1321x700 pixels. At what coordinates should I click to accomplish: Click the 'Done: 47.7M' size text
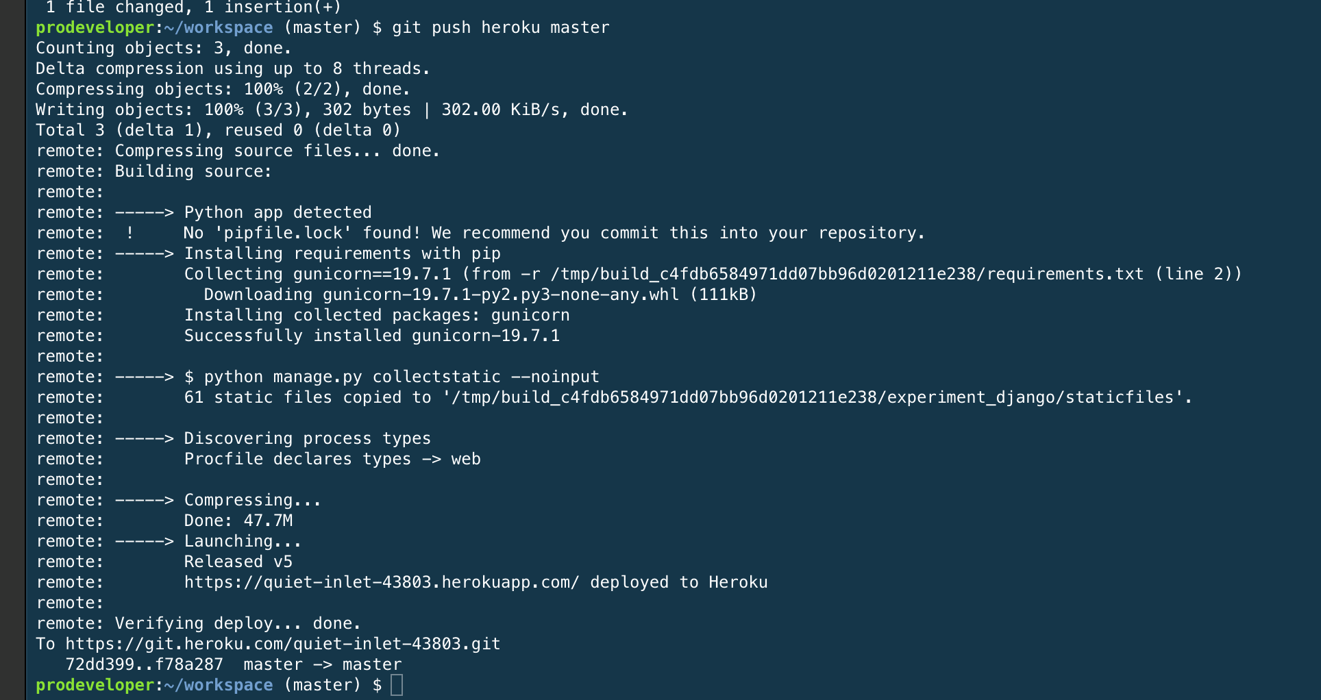click(238, 521)
